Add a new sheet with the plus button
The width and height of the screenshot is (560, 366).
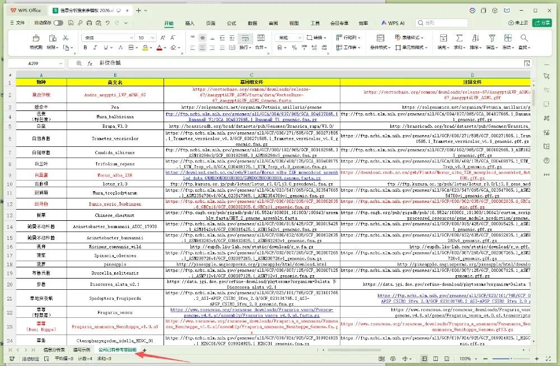[x=144, y=350]
